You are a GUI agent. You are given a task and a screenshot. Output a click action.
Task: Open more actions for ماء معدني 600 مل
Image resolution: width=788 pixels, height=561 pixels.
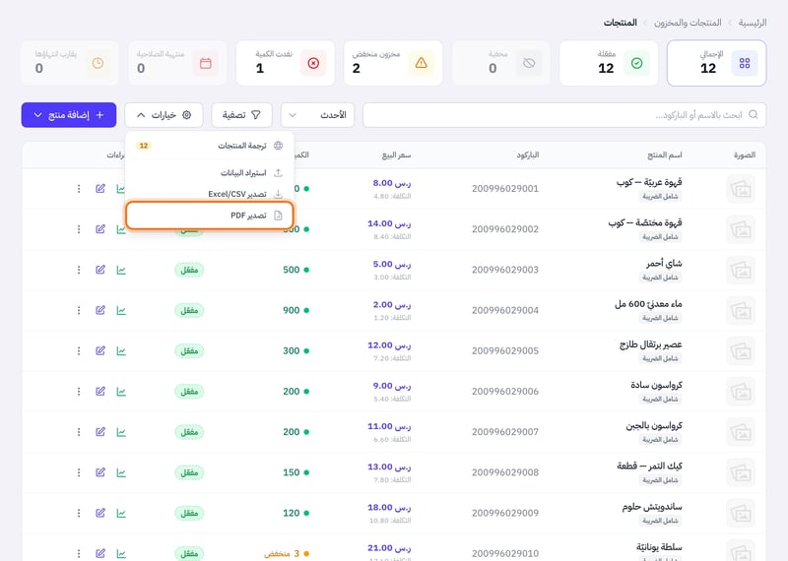pyautogui.click(x=79, y=310)
